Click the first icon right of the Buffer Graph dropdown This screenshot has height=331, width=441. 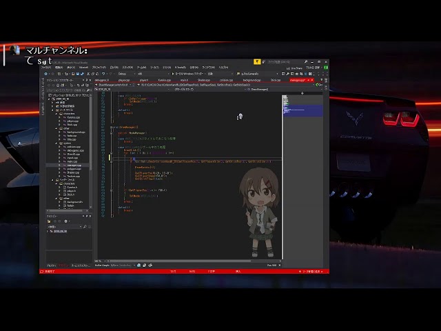(x=139, y=265)
